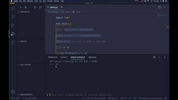Open the Manage gear in the activity bar
Image resolution: width=178 pixels, height=100 pixels.
point(13,92)
